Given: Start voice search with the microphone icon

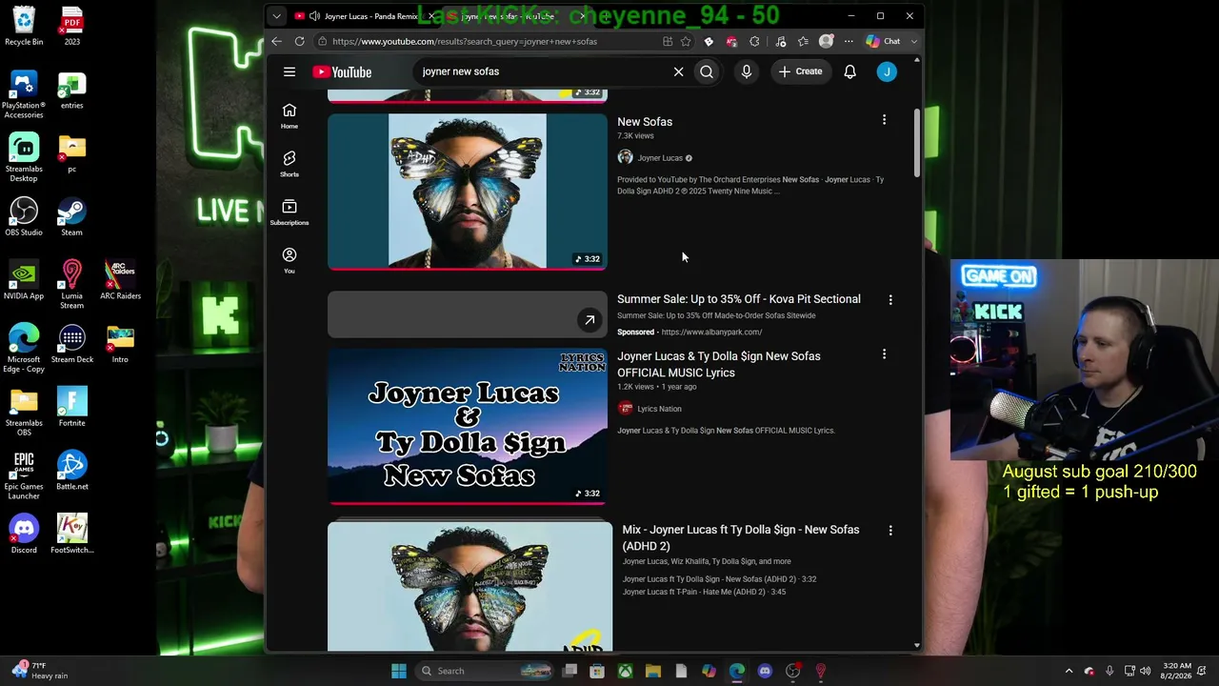Looking at the screenshot, I should click(747, 71).
